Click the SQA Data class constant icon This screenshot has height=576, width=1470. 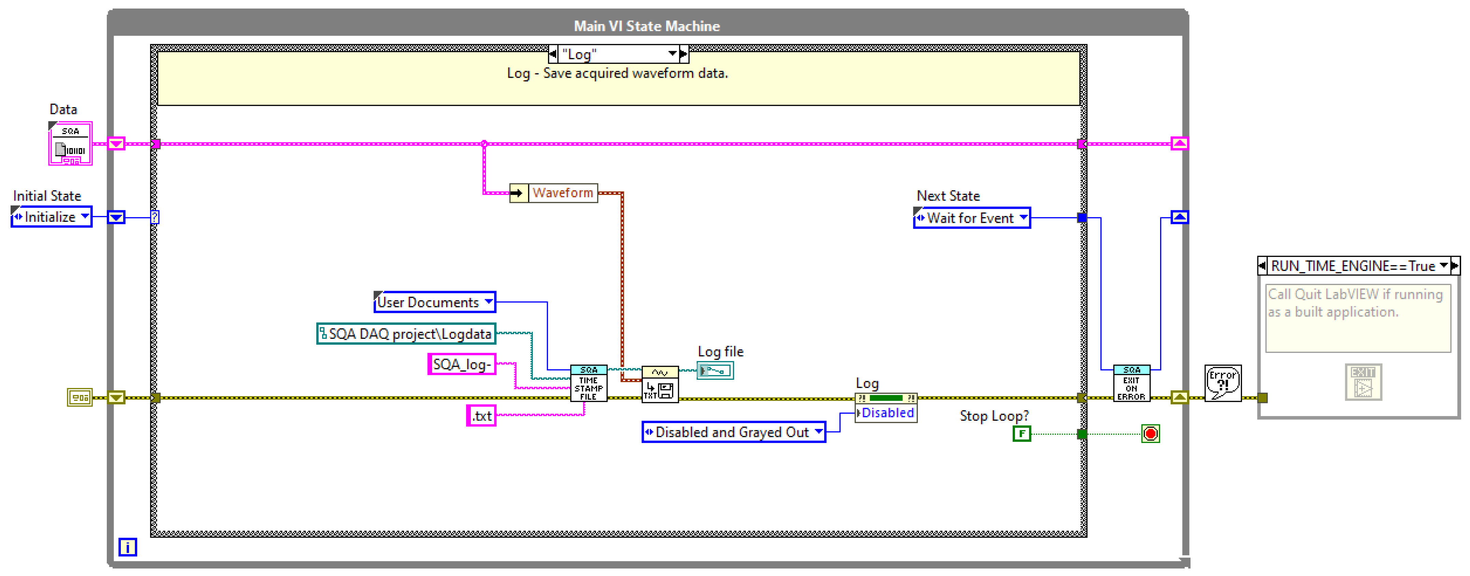(x=70, y=144)
